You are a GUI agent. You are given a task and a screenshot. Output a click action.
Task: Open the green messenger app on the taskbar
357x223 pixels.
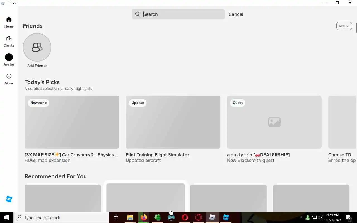click(158, 217)
